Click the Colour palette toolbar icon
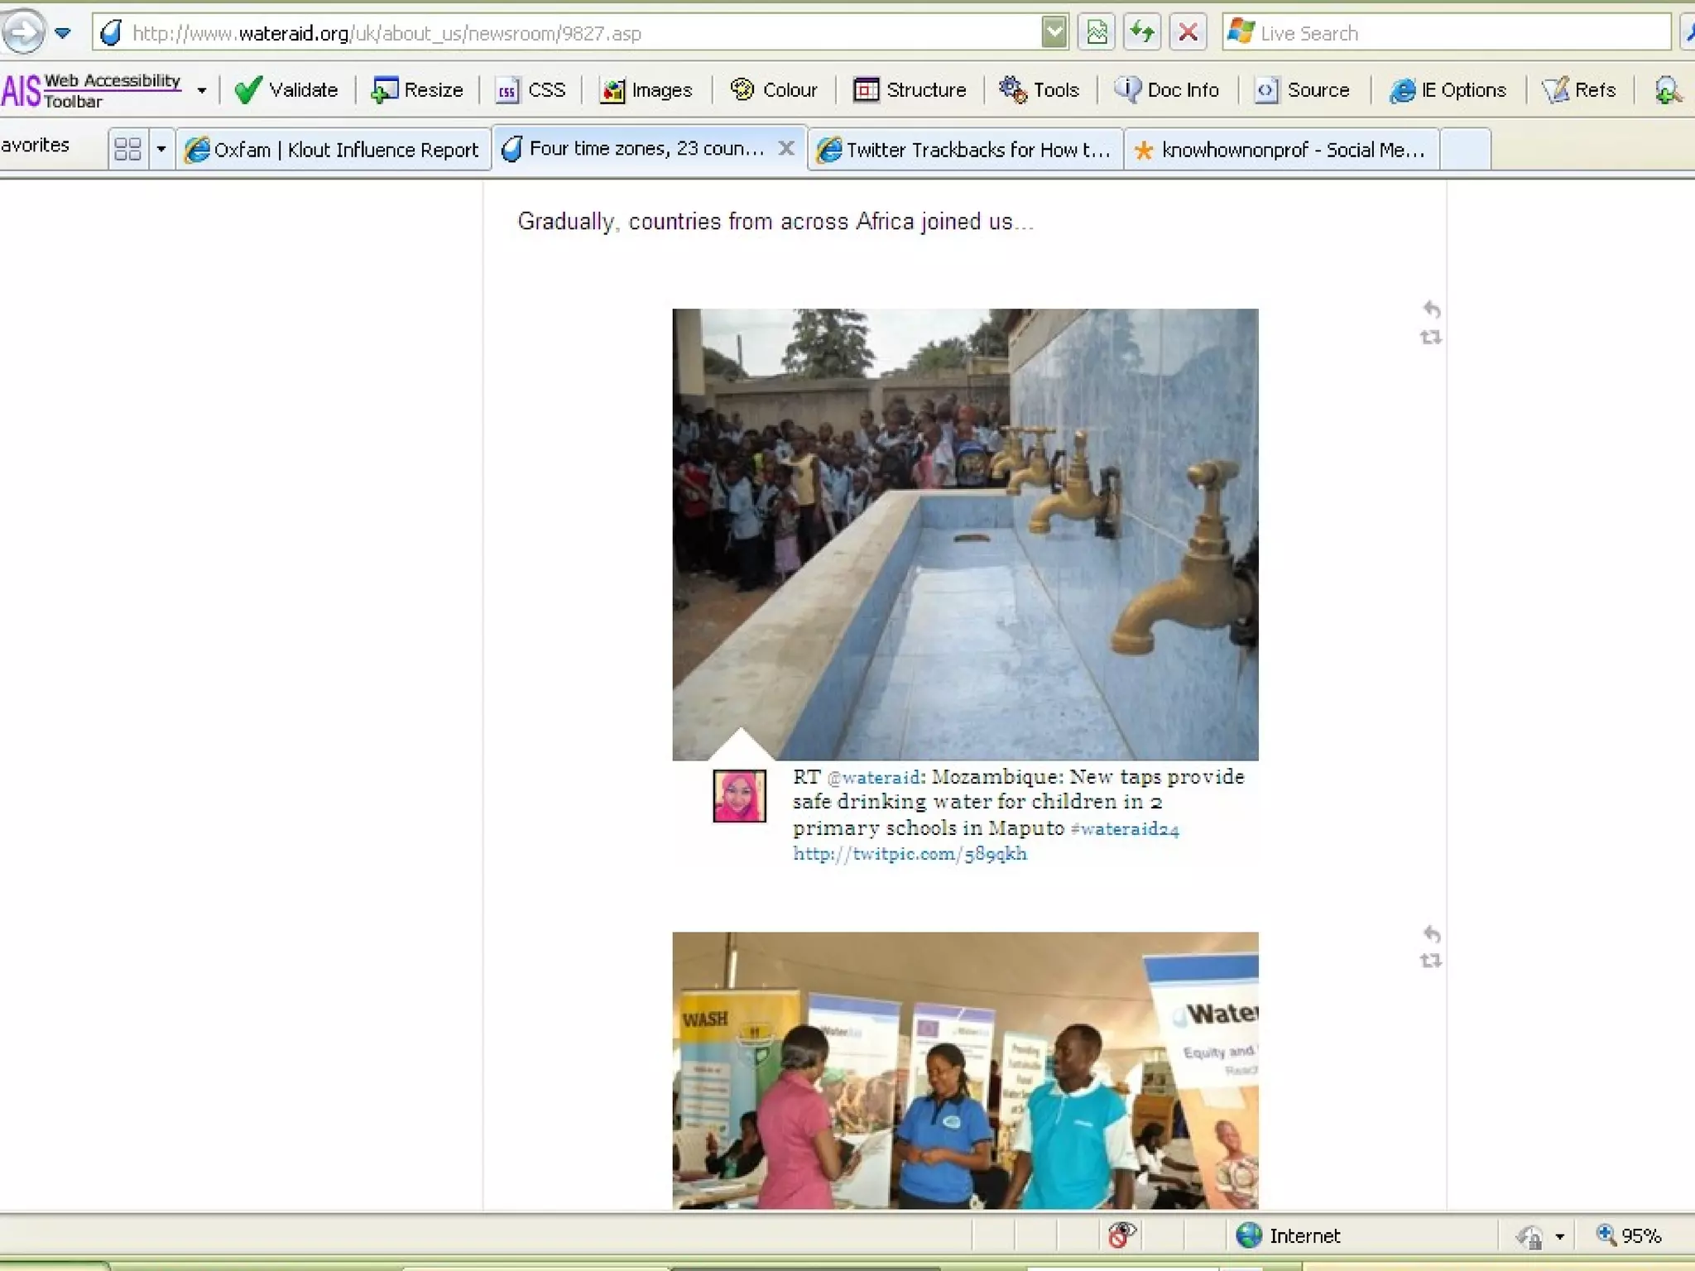 click(742, 89)
